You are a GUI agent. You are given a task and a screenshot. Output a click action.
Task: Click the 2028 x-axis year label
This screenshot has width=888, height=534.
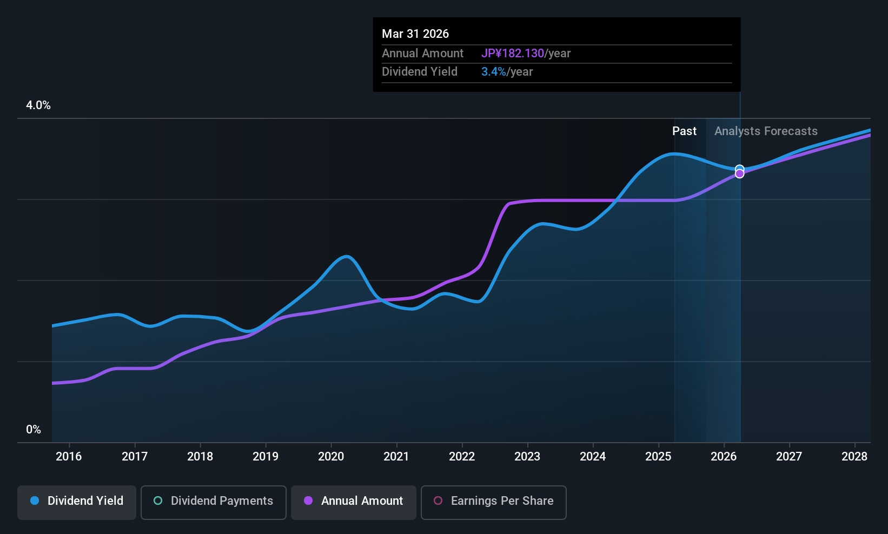pyautogui.click(x=854, y=457)
